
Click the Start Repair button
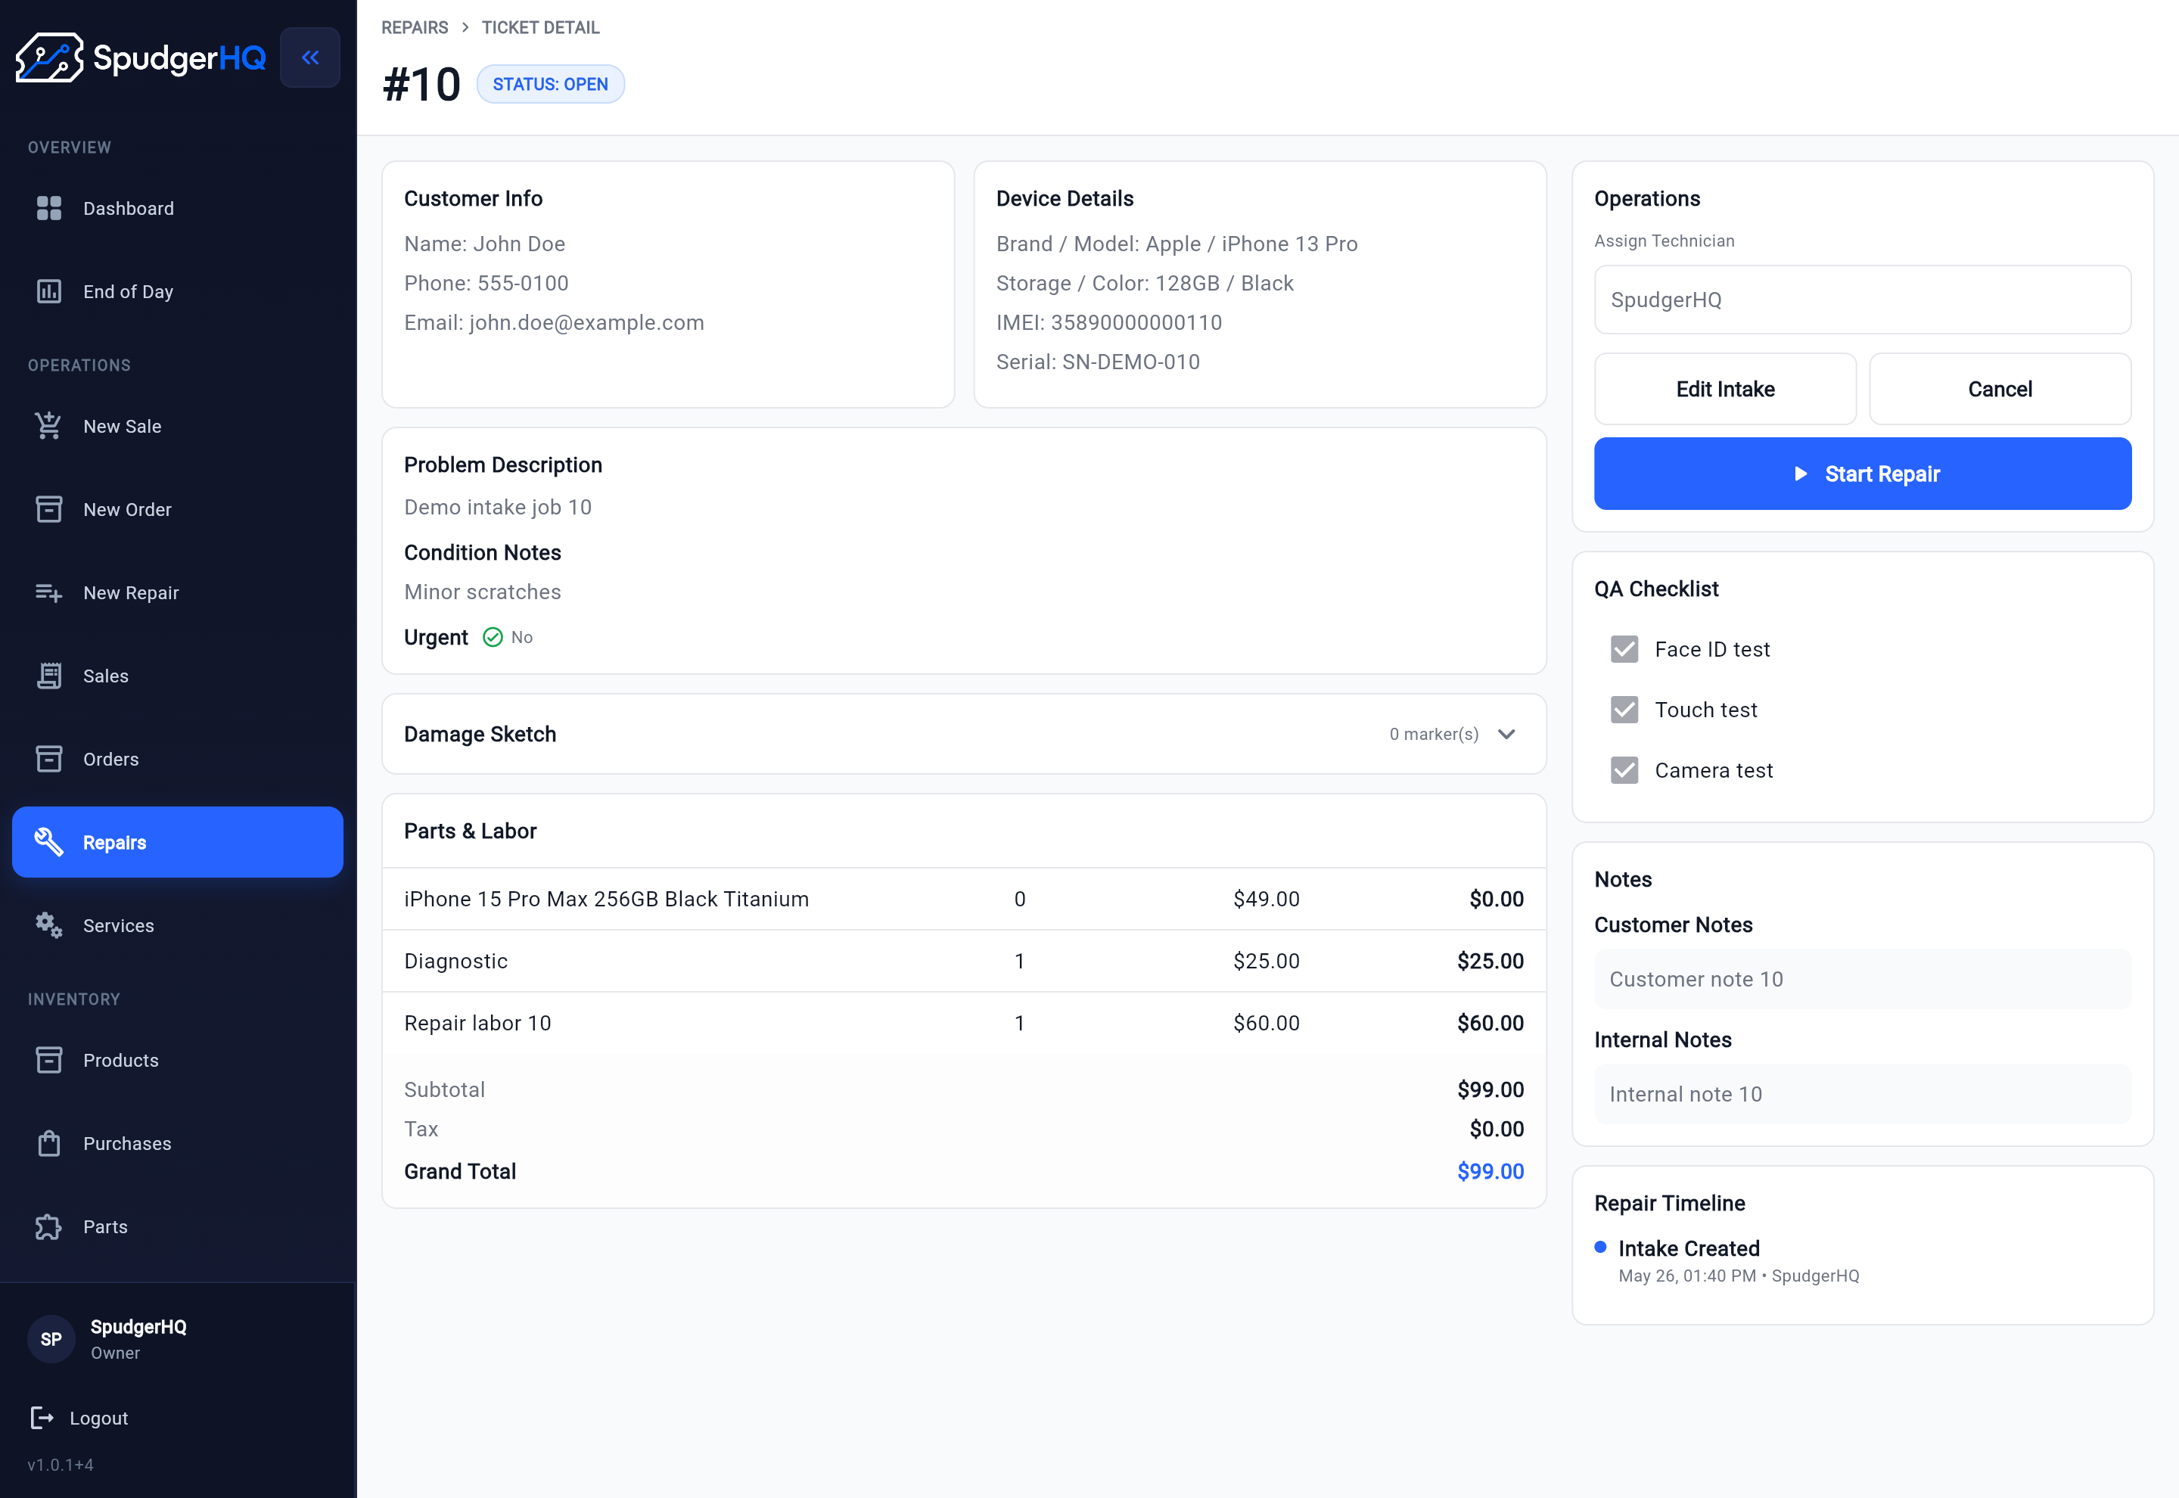1862,474
